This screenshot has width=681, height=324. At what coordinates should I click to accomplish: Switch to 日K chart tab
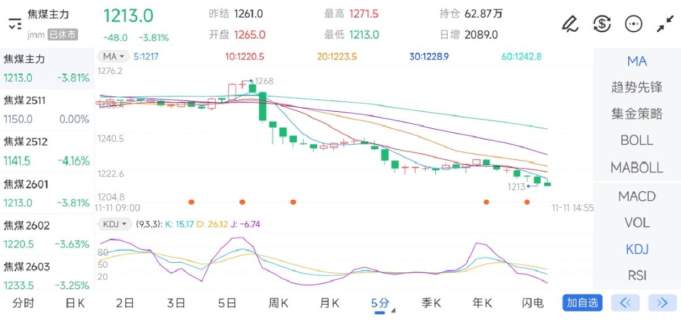click(x=75, y=303)
